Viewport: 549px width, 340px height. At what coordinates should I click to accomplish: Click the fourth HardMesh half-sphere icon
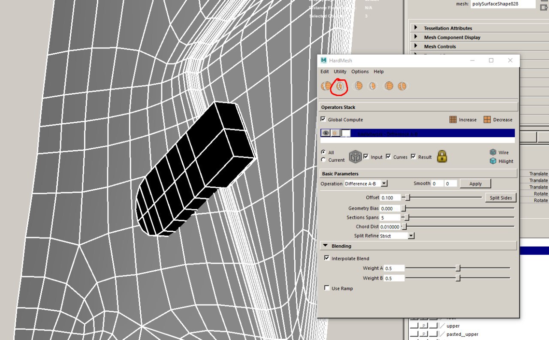click(372, 86)
